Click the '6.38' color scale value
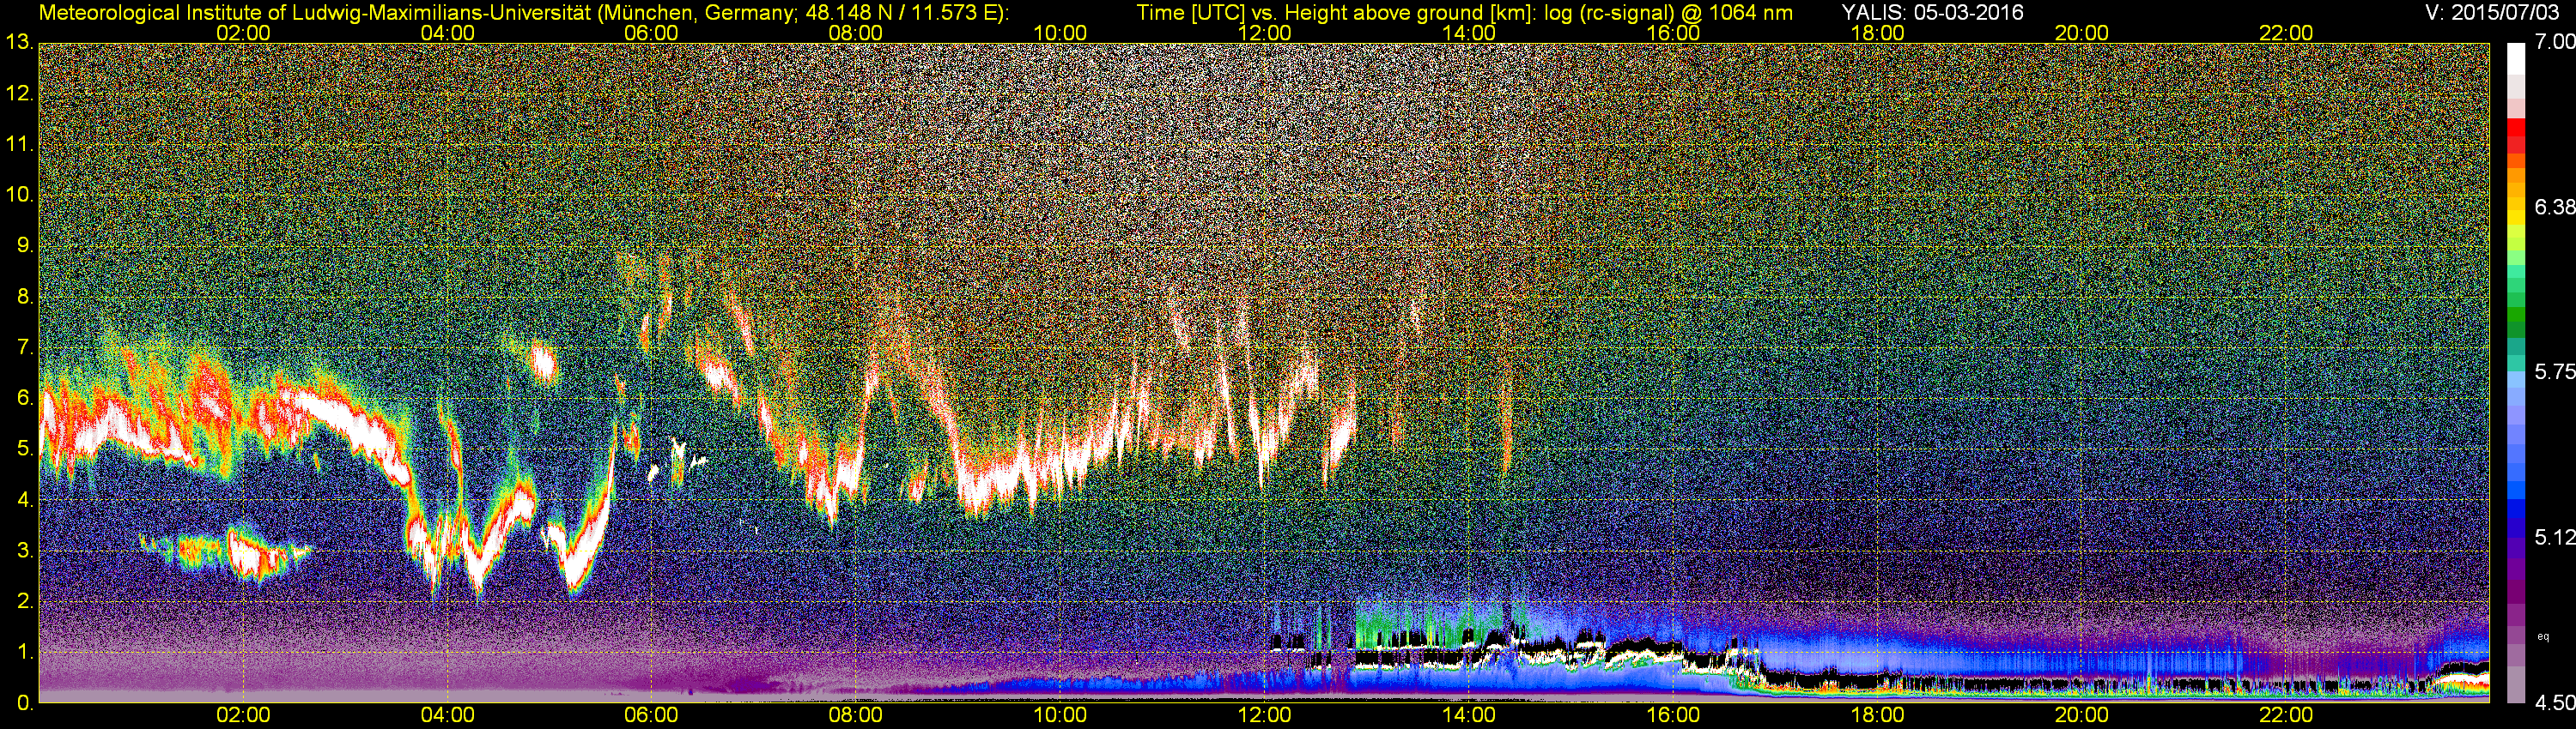 click(x=2554, y=207)
